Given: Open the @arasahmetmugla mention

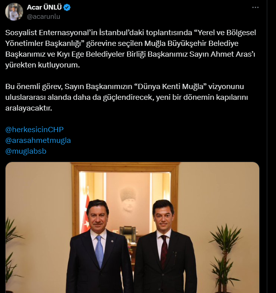Looking at the screenshot, I should pos(38,141).
